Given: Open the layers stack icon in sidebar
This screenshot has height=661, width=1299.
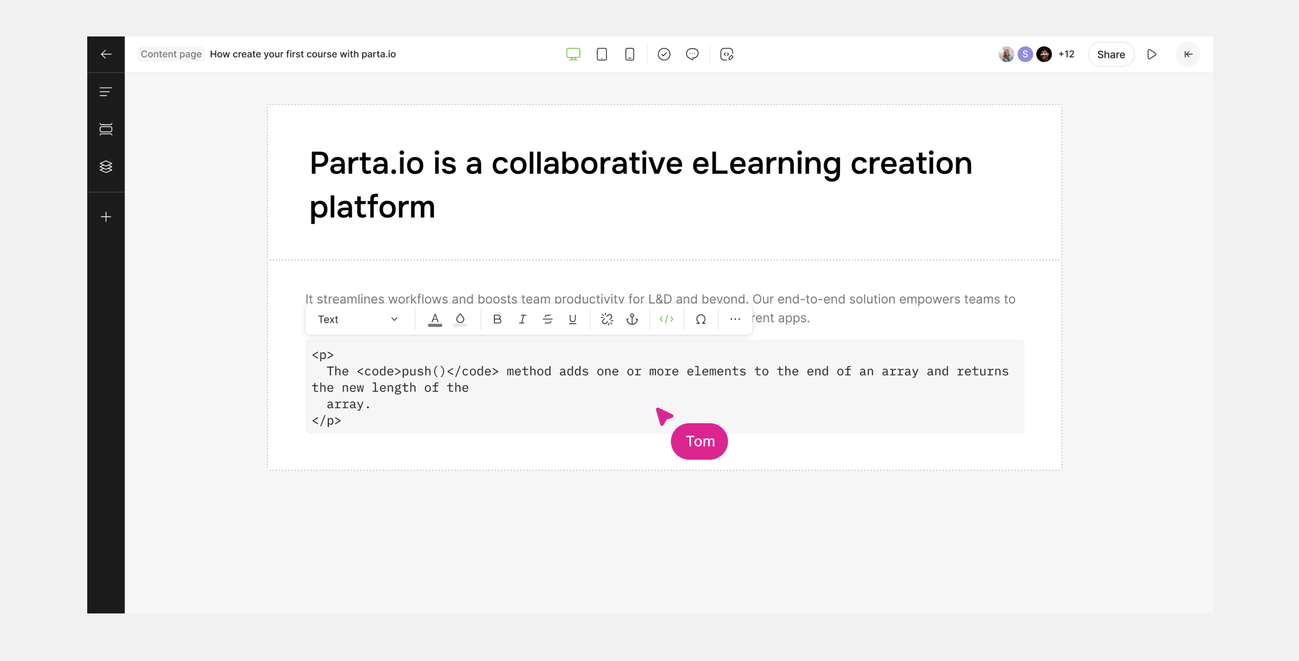Looking at the screenshot, I should point(106,167).
